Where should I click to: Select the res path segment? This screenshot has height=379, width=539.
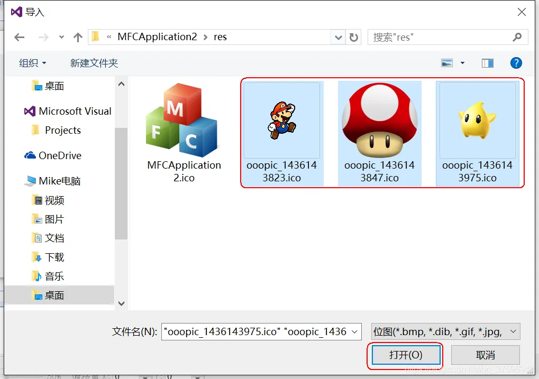(x=221, y=37)
